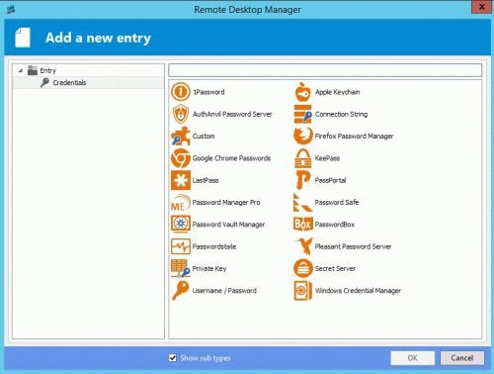Click the Password Vault Manager label
Viewport: 494px width, 374px height.
(x=228, y=225)
